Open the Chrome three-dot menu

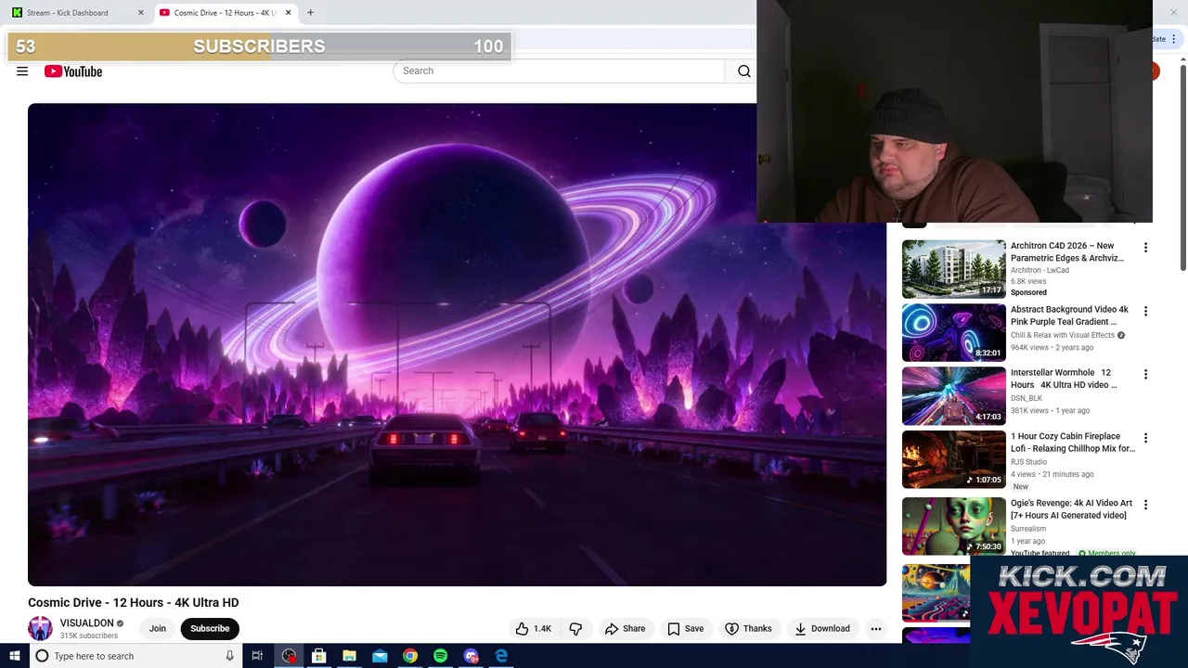(x=1173, y=39)
